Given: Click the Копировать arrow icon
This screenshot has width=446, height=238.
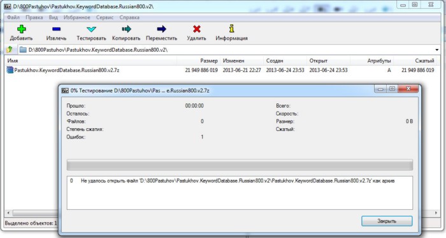Looking at the screenshot, I should pos(126,29).
